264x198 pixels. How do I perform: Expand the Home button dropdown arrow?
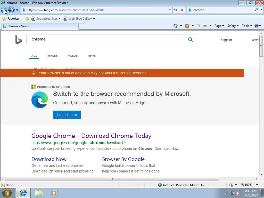coord(181,26)
